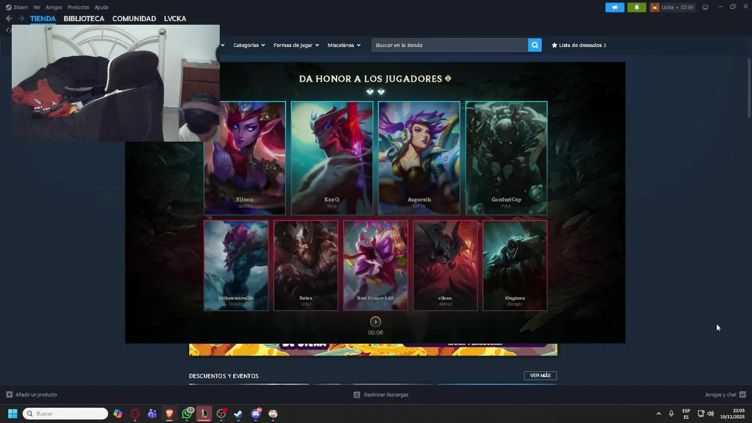
Task: Click the info icon beside honor title
Action: (448, 79)
